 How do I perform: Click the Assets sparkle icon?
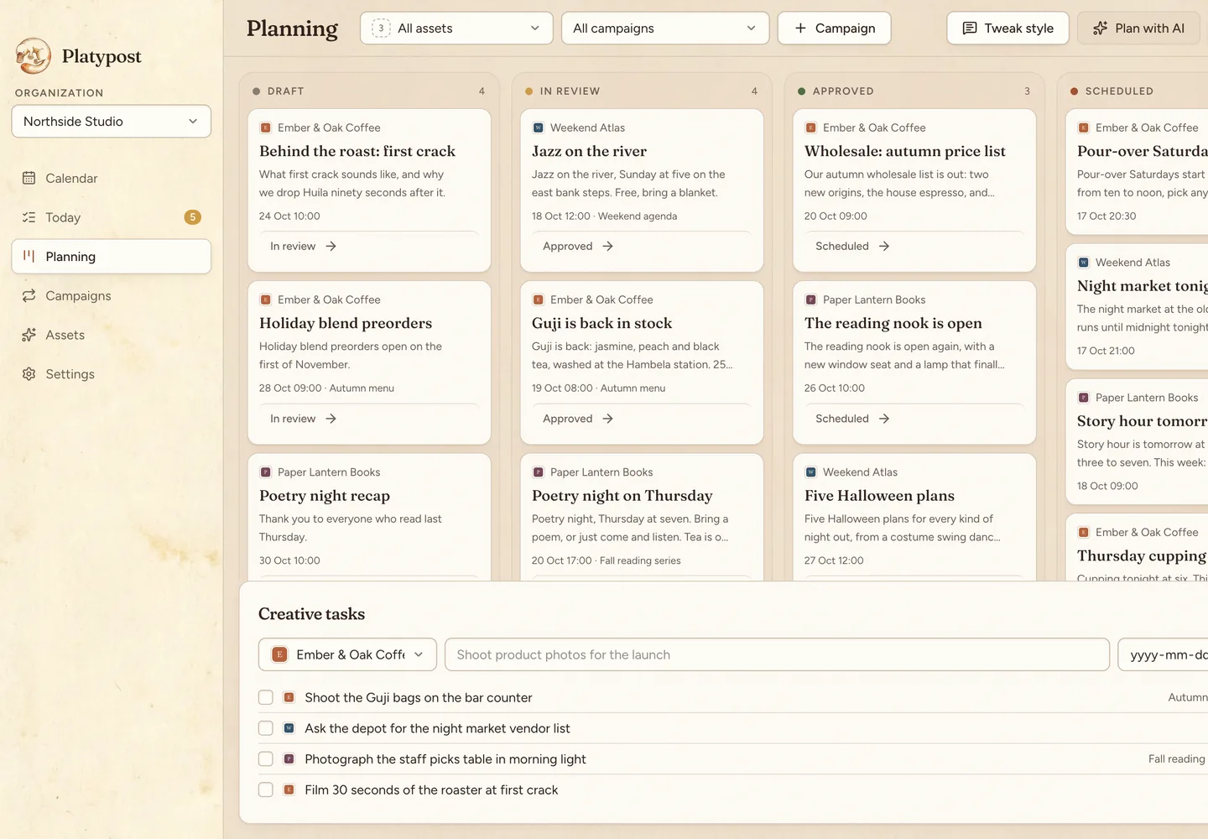pos(29,335)
